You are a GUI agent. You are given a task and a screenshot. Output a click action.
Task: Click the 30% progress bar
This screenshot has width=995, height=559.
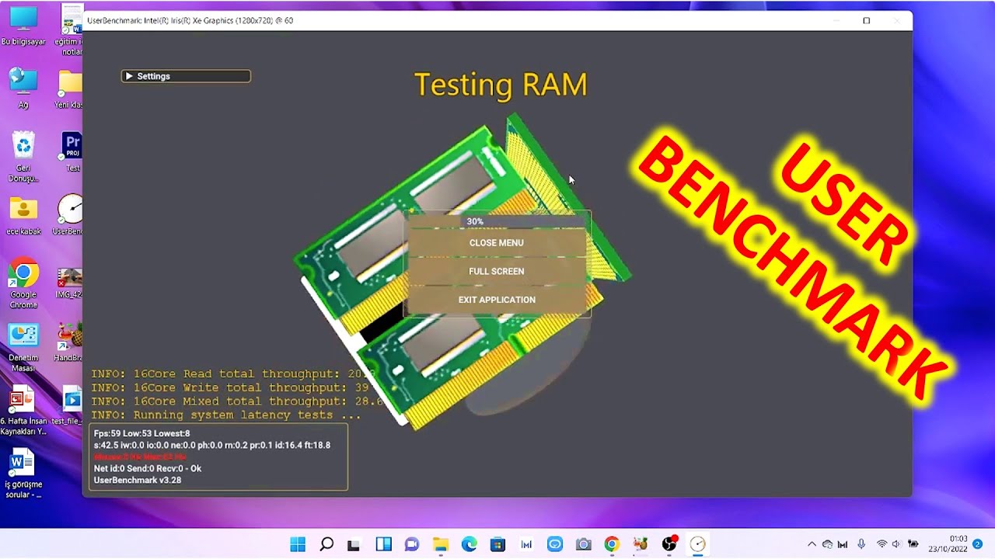coord(497,221)
